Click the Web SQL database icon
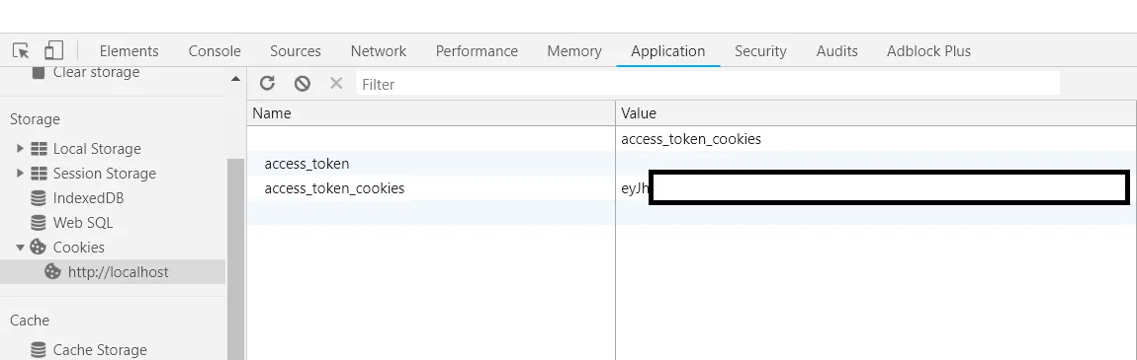 (39, 223)
